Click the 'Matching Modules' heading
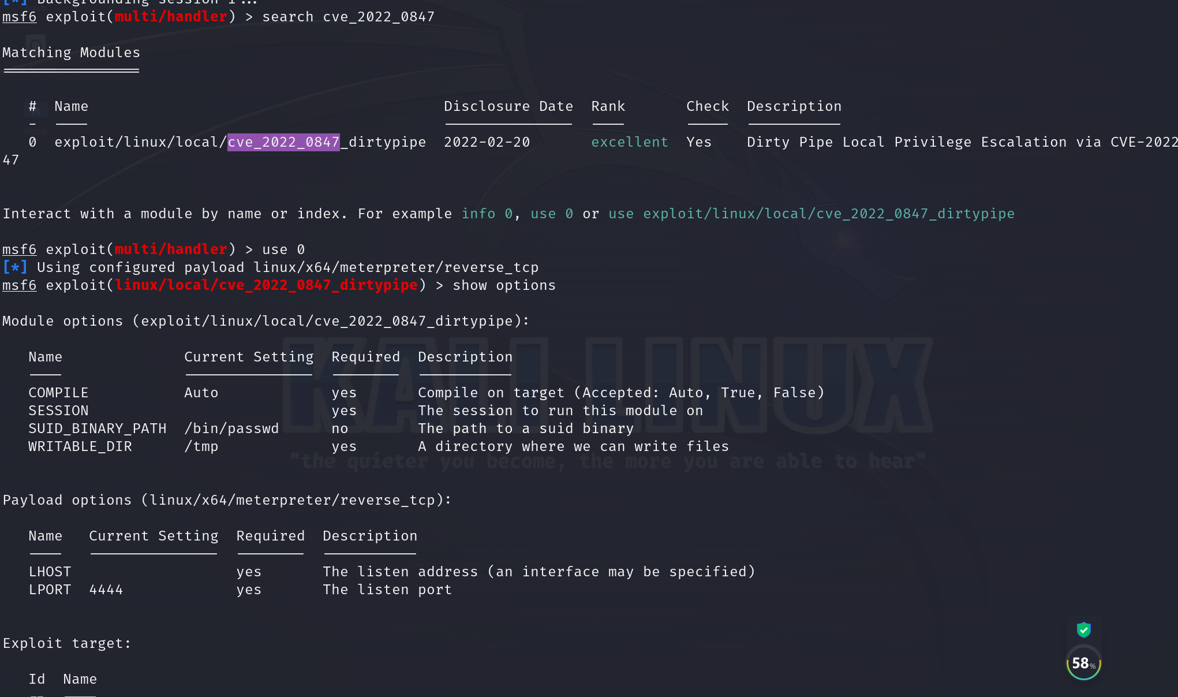The height and width of the screenshot is (697, 1178). pos(71,53)
